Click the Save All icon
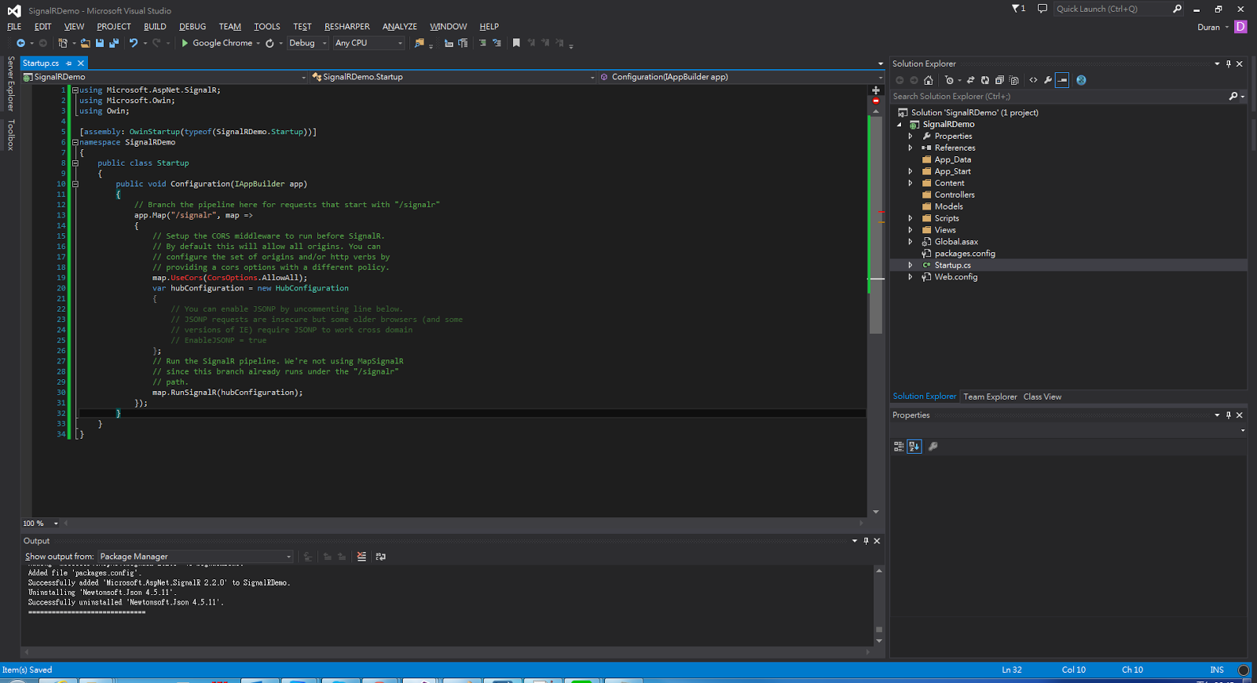This screenshot has width=1257, height=683. coord(114,43)
